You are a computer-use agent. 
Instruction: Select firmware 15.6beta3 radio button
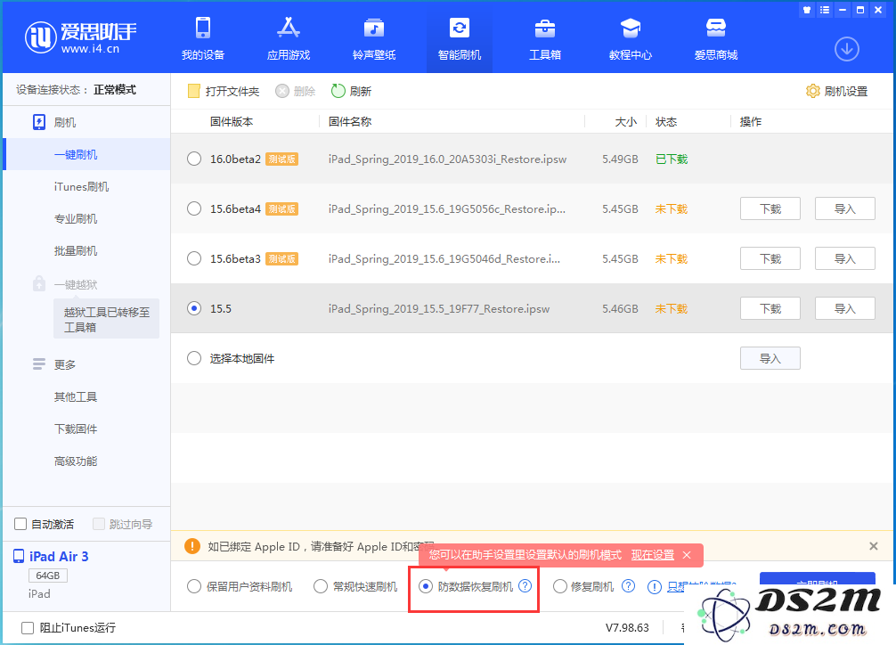tap(194, 258)
